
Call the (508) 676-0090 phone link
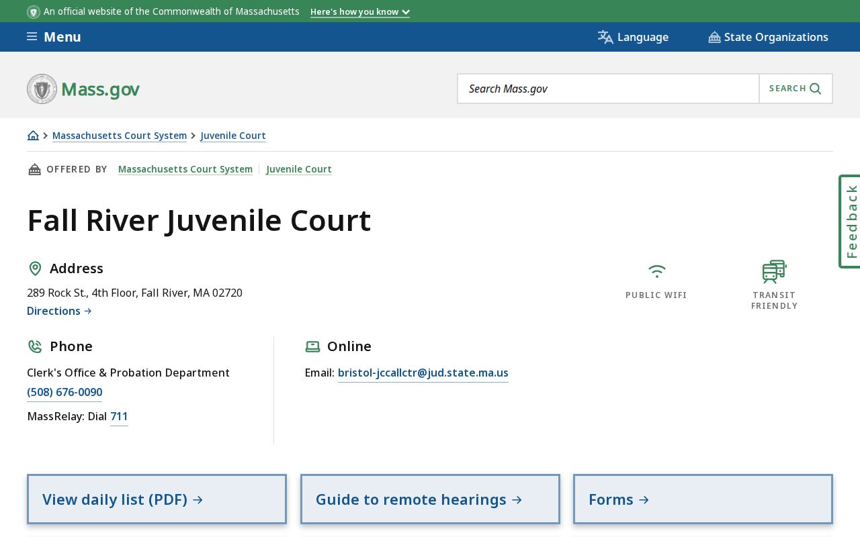(64, 392)
